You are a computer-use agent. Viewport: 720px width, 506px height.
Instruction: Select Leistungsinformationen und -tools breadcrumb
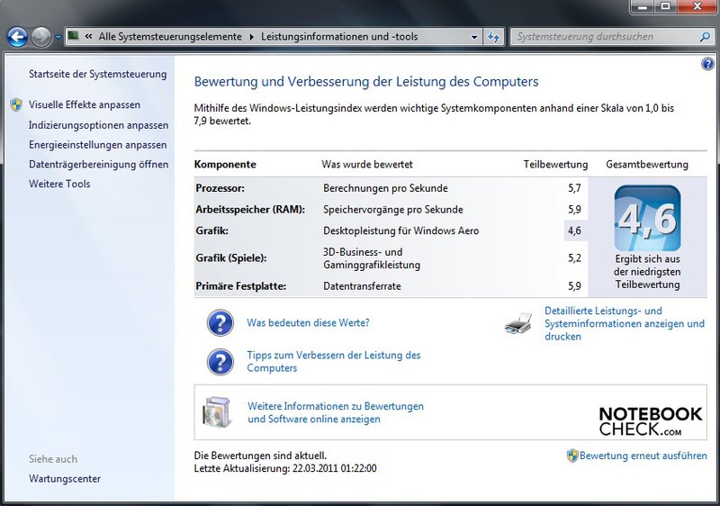[x=339, y=36]
